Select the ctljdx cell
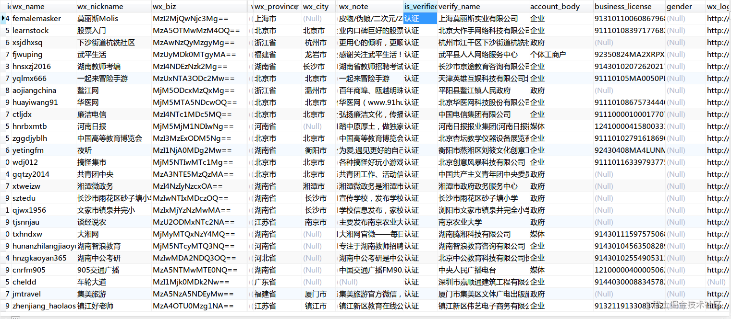 tap(43, 114)
